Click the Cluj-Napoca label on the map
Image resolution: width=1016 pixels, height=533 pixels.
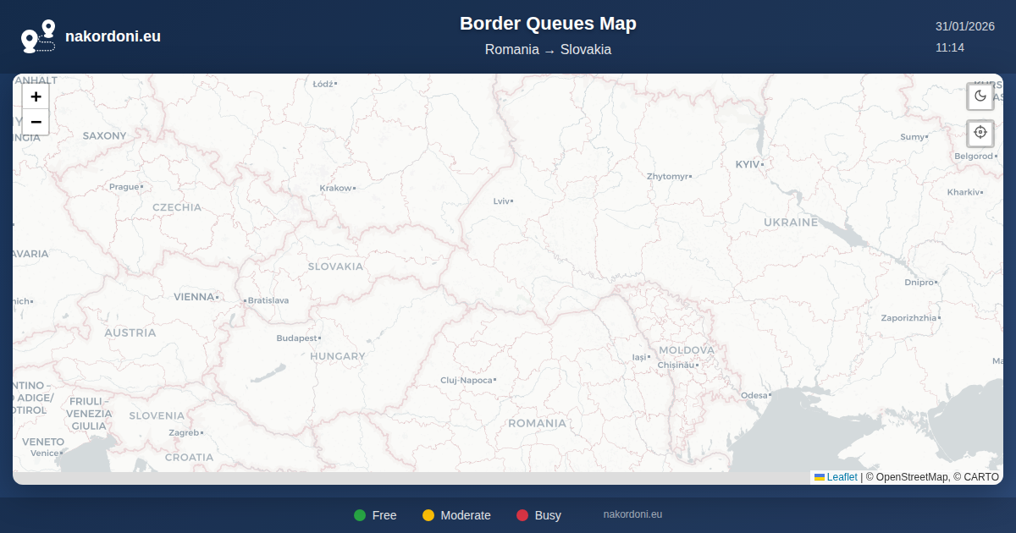(x=466, y=381)
